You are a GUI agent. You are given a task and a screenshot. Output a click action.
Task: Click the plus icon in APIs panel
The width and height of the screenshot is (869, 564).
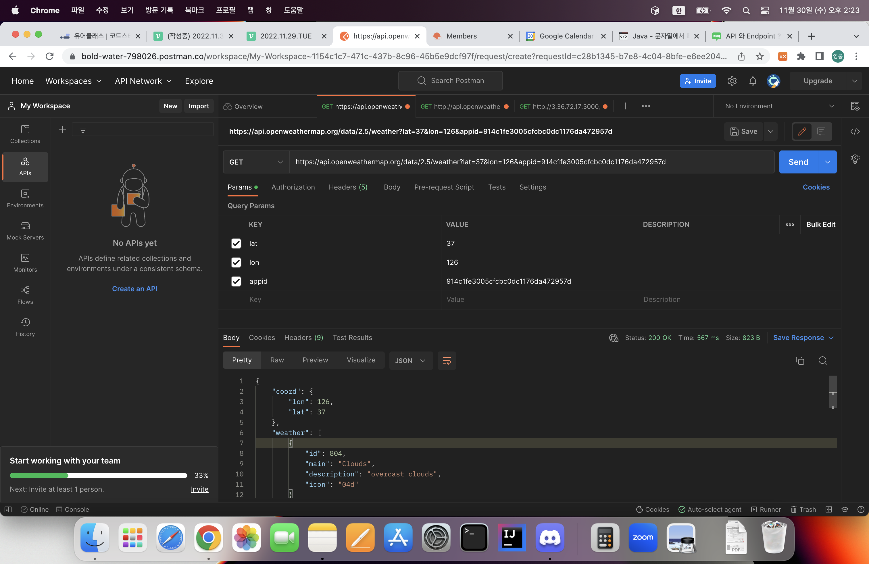tap(62, 129)
